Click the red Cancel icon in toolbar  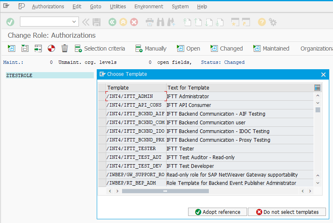pyautogui.click(x=134, y=22)
